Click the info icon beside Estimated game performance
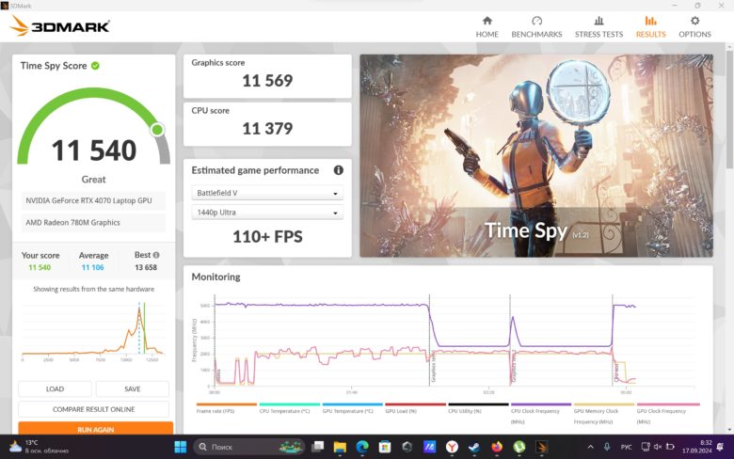 [338, 170]
